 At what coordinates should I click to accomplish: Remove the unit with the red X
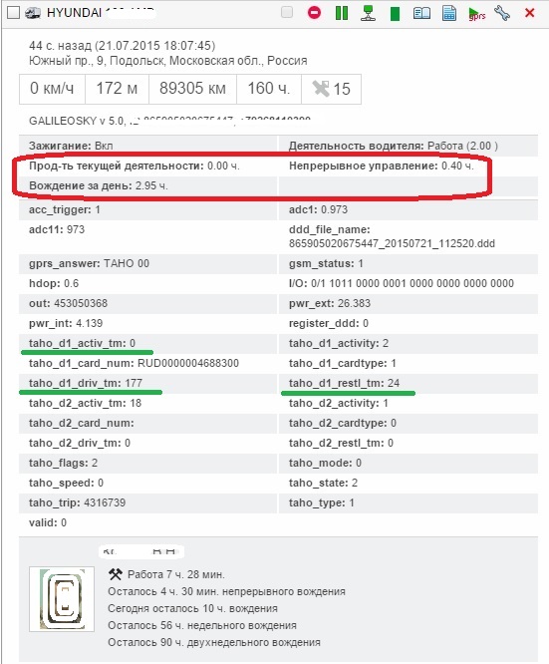click(x=529, y=13)
